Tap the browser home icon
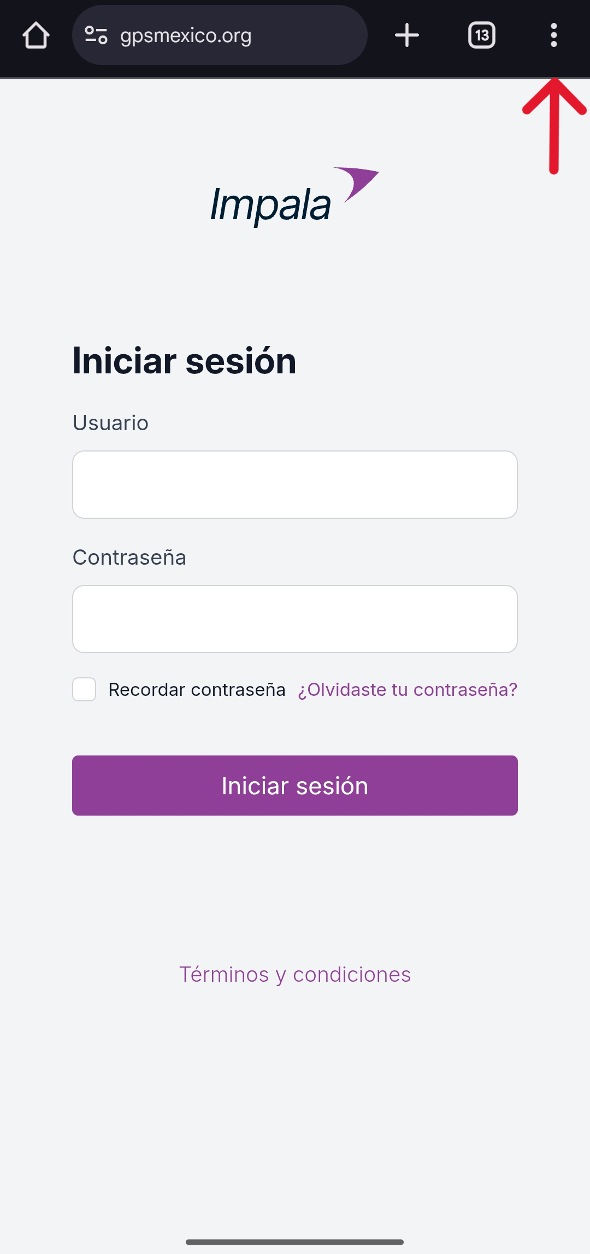The image size is (590, 1254). pyautogui.click(x=36, y=36)
